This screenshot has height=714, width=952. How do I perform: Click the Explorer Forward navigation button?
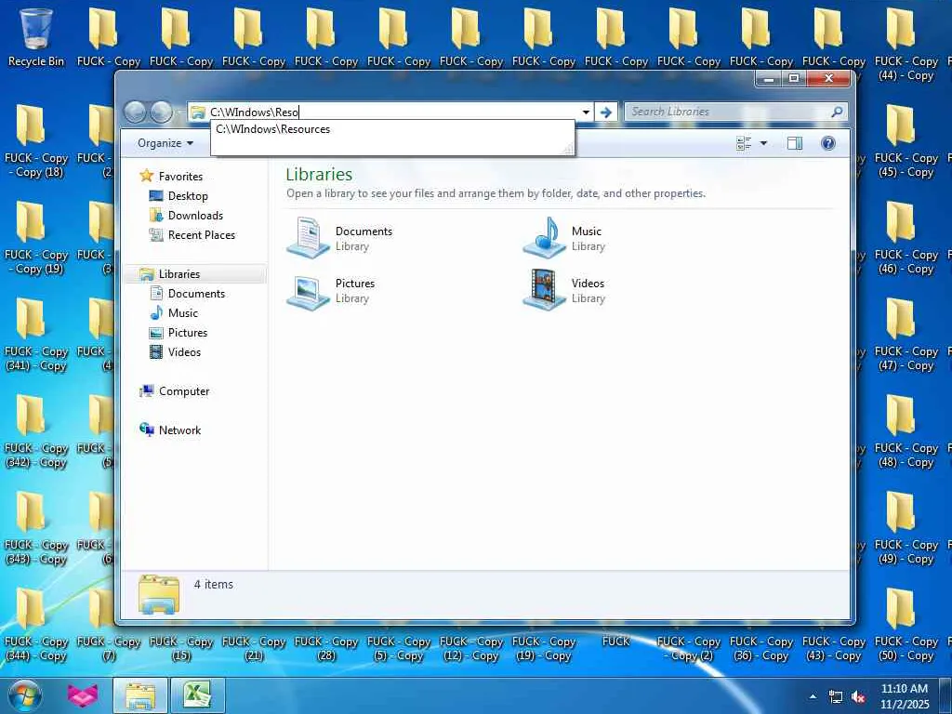tap(162, 112)
